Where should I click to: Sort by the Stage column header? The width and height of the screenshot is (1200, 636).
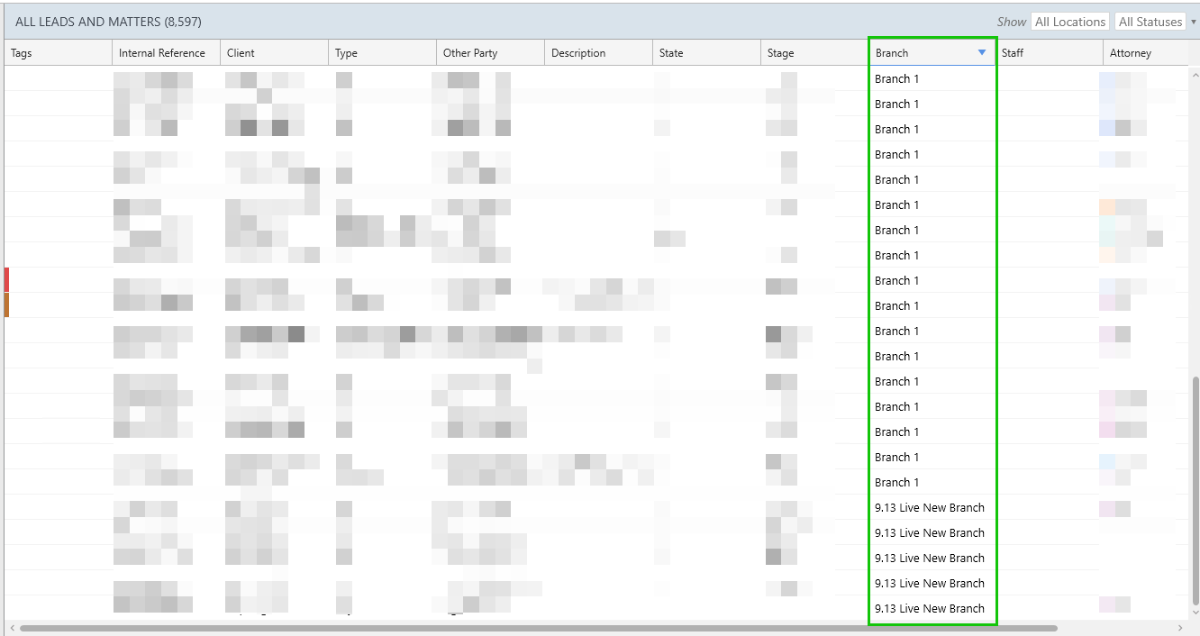780,53
